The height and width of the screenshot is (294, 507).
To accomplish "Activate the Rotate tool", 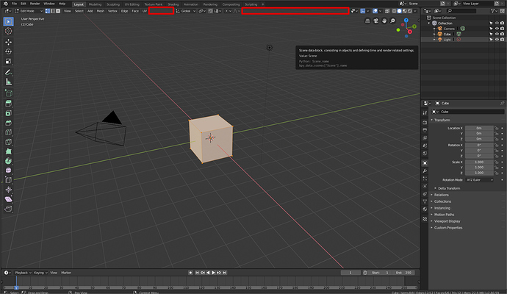I will 8,51.
